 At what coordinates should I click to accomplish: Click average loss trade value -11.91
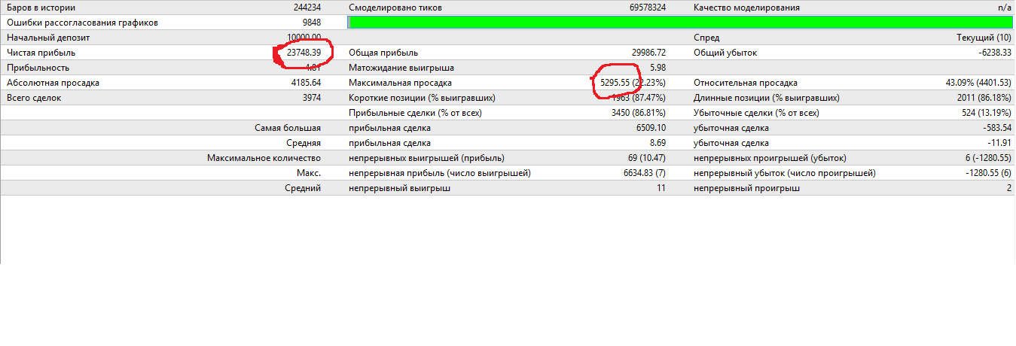tap(999, 143)
